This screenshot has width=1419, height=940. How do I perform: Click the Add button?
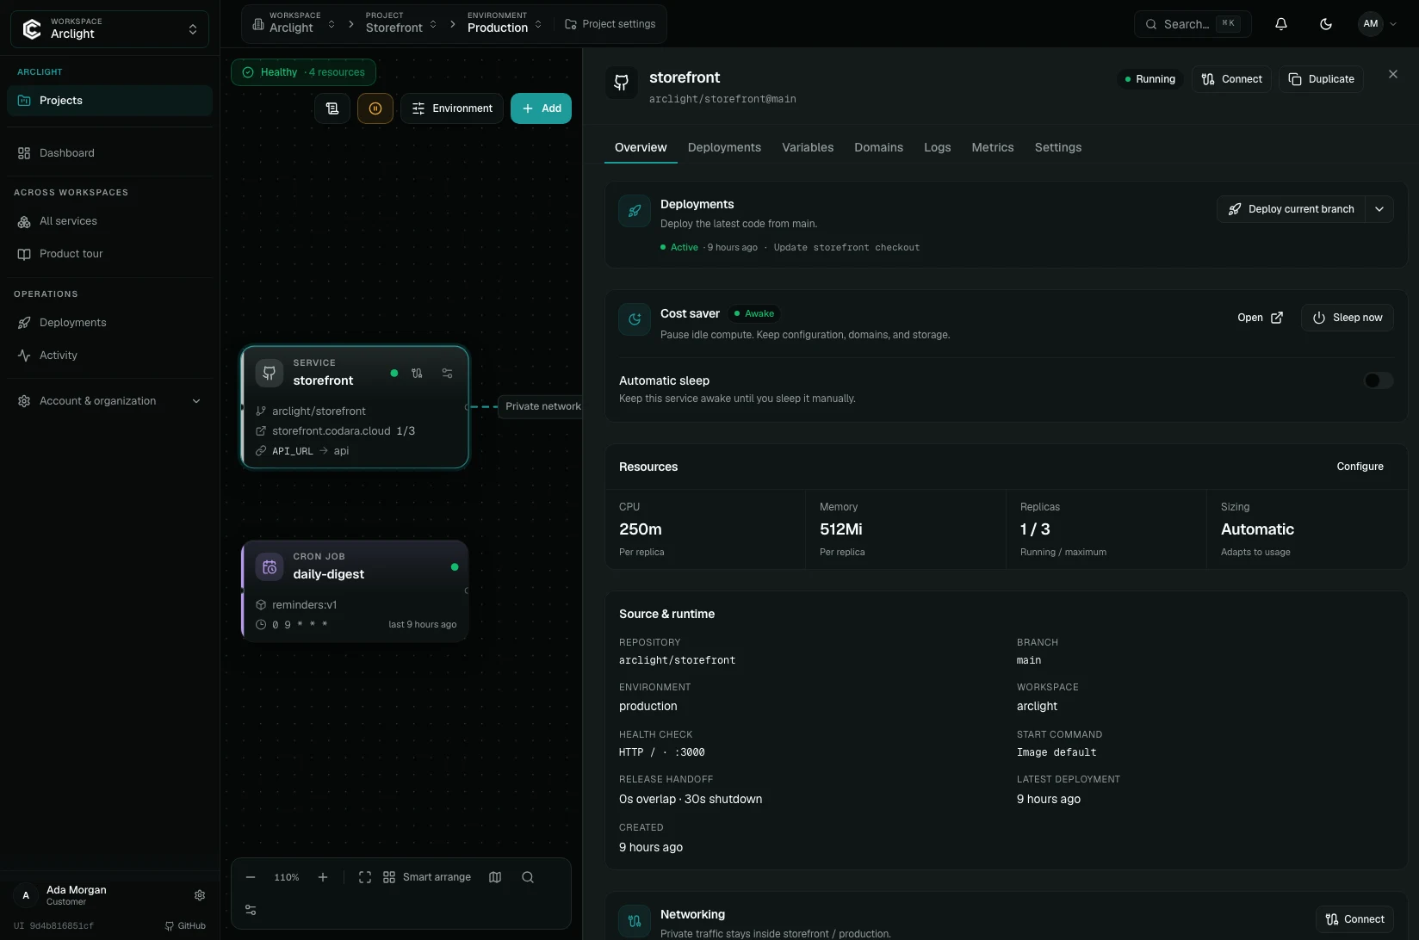(x=541, y=108)
